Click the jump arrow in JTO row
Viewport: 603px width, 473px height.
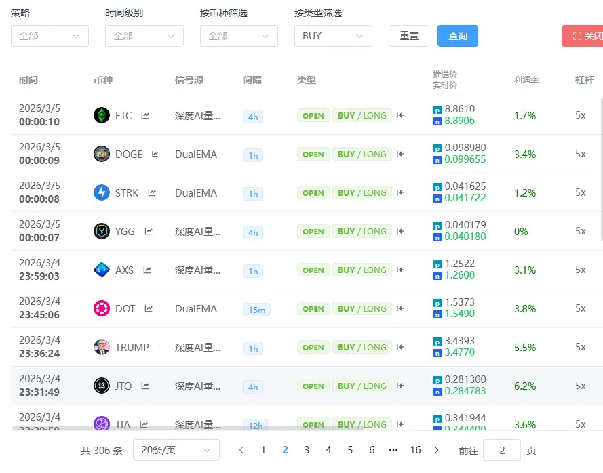[x=400, y=386]
